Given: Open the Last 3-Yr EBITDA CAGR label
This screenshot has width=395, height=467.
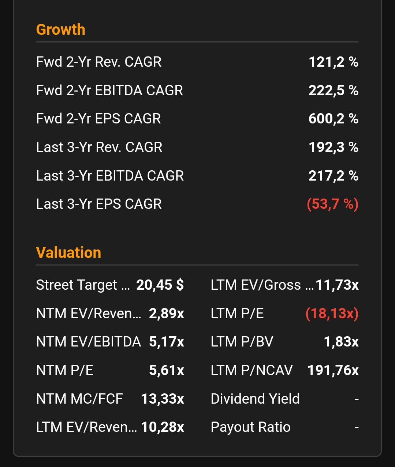Looking at the screenshot, I should click(110, 176).
